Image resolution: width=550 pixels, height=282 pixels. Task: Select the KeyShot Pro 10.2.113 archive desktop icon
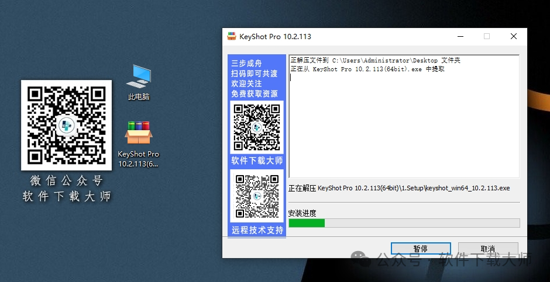139,144
